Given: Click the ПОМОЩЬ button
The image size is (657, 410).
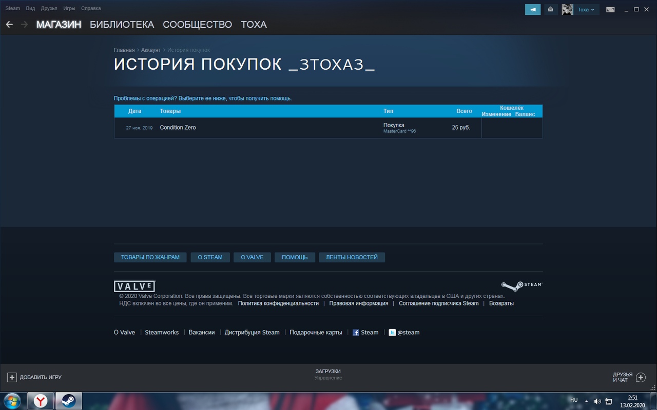Looking at the screenshot, I should tap(295, 257).
